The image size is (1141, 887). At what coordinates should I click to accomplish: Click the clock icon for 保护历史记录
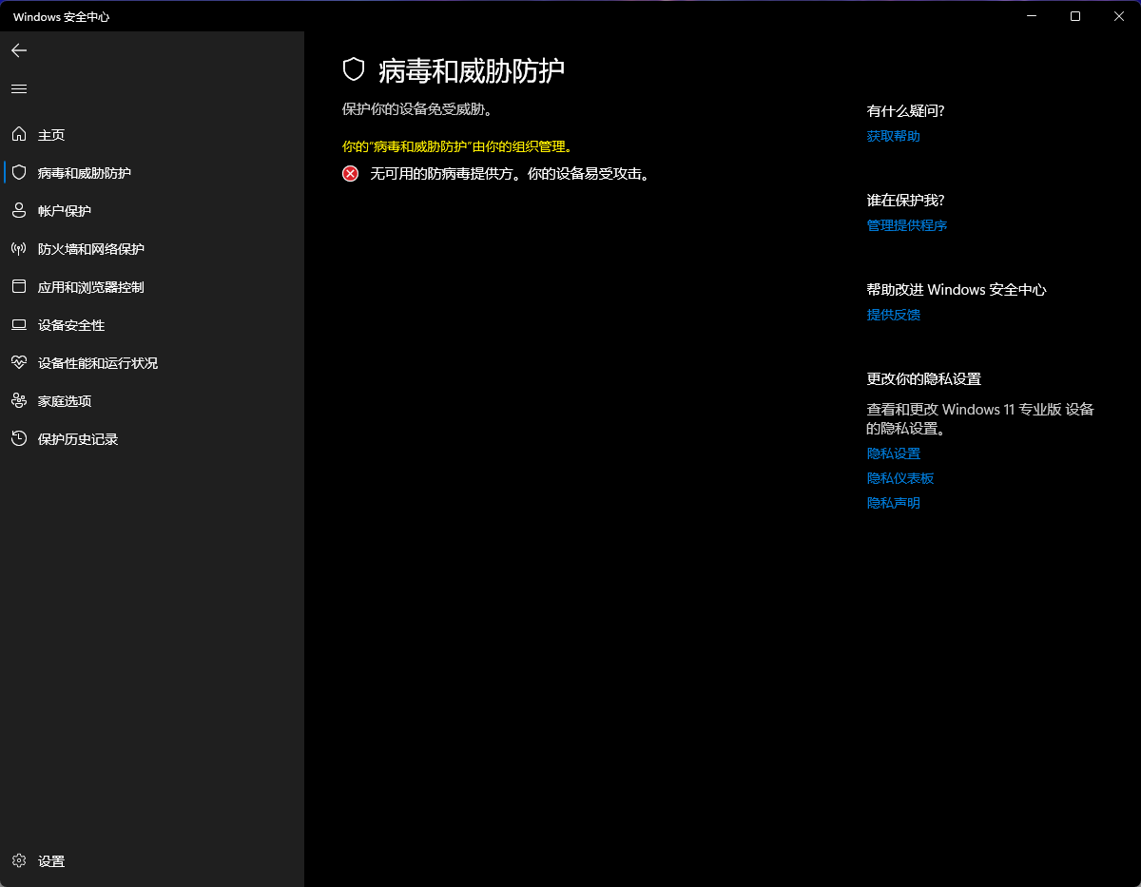(x=19, y=439)
